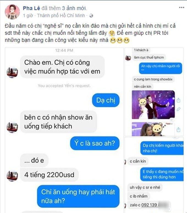The width and height of the screenshot is (187, 213).
Task: Click small avatar next to 'làm cục thuế tphcm'
Action: click(x=128, y=58)
